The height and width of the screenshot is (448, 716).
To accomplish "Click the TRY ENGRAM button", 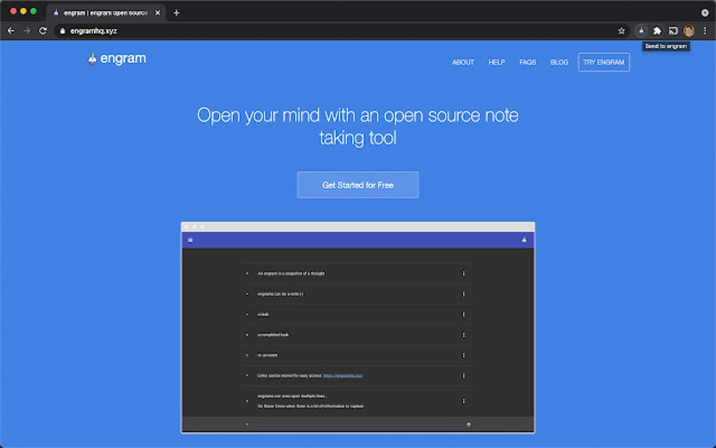I will coord(604,62).
